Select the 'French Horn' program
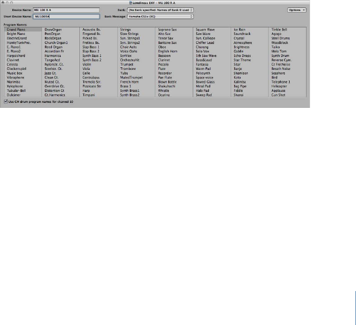Image resolution: width=356 pixels, height=325 pixels. (x=129, y=82)
